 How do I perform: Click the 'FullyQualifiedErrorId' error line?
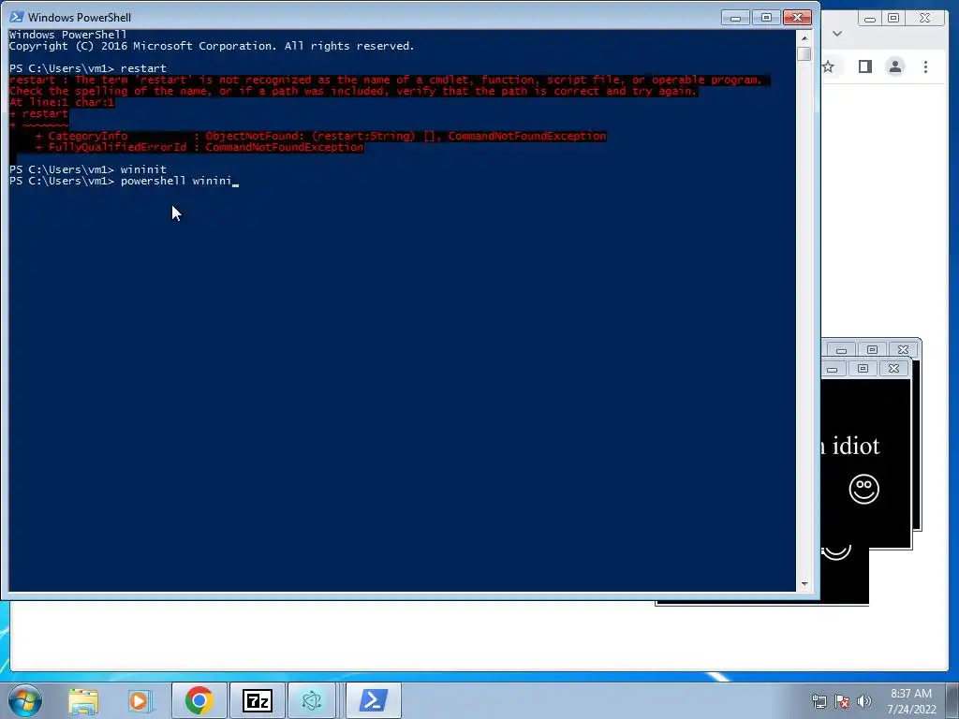[199, 147]
